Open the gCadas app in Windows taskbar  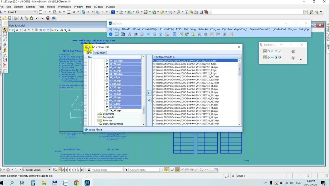[x=87, y=183]
